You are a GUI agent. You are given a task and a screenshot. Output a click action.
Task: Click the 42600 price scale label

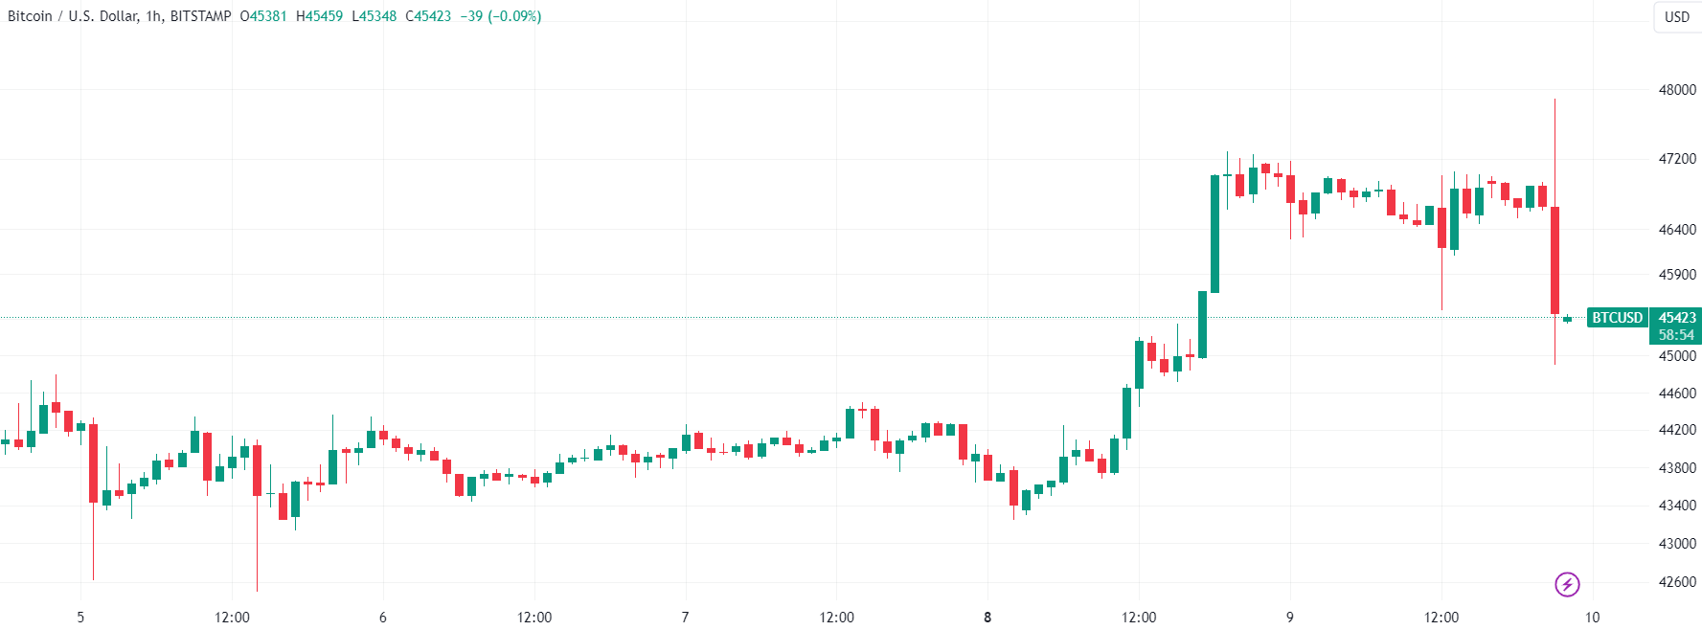coord(1677,582)
